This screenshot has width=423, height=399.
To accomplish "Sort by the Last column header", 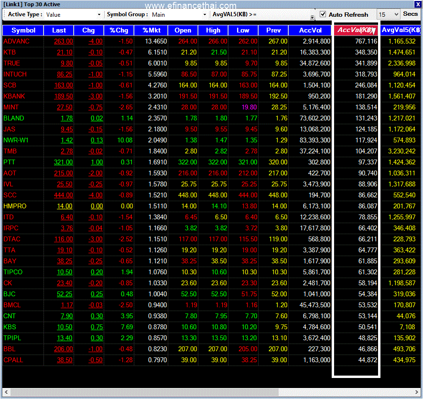I will click(x=58, y=30).
